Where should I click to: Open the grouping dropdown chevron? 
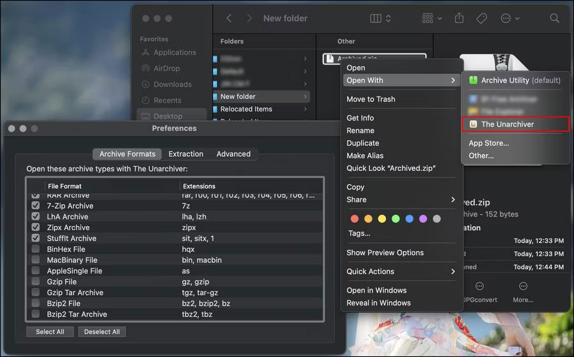point(439,18)
